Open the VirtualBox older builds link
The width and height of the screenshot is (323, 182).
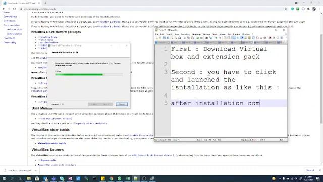52,143
